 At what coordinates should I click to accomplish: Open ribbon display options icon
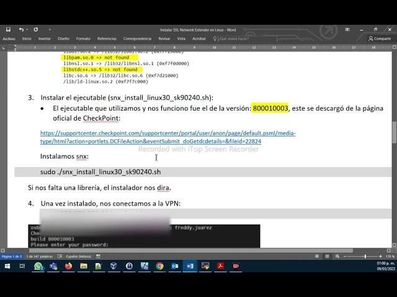tap(347, 30)
